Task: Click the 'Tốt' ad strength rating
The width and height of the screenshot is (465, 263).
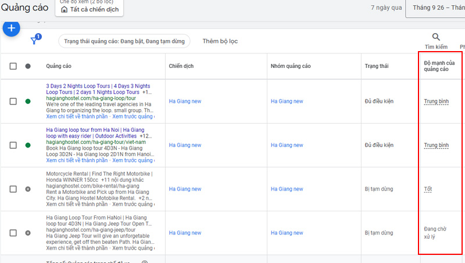Action: 428,189
